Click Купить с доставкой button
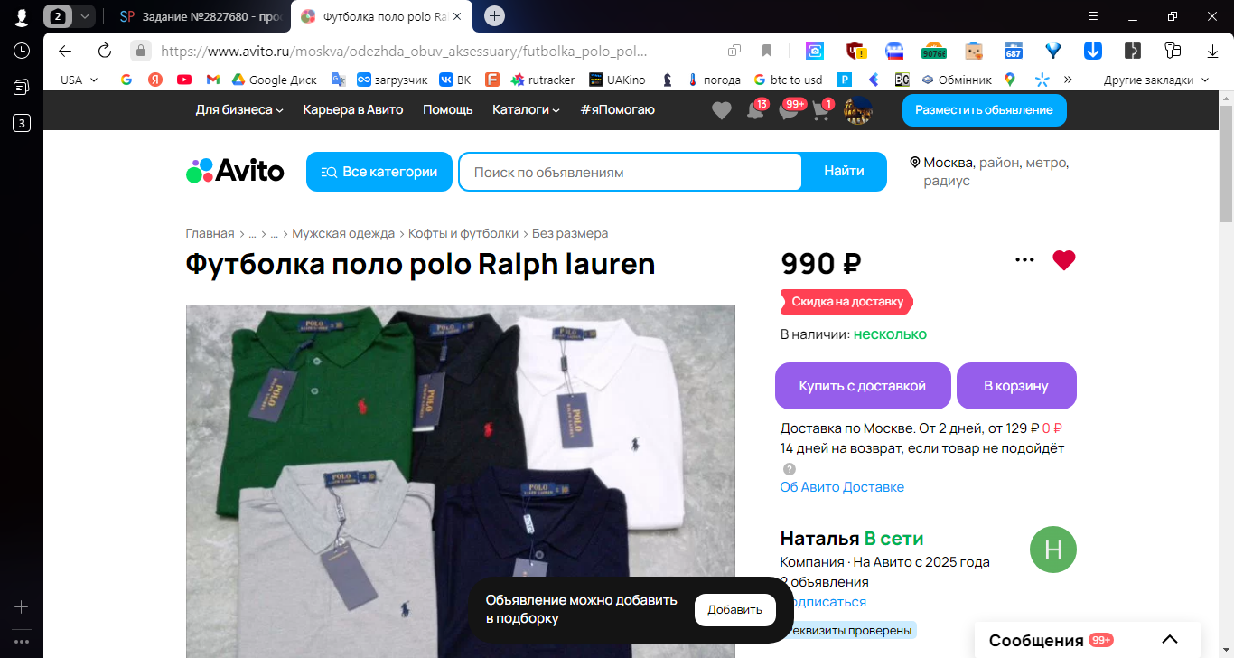Screen dimensions: 1234x658 [x=863, y=386]
